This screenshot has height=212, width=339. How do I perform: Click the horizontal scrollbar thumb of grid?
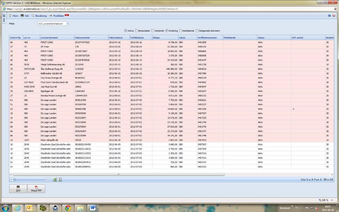[x=118, y=175]
